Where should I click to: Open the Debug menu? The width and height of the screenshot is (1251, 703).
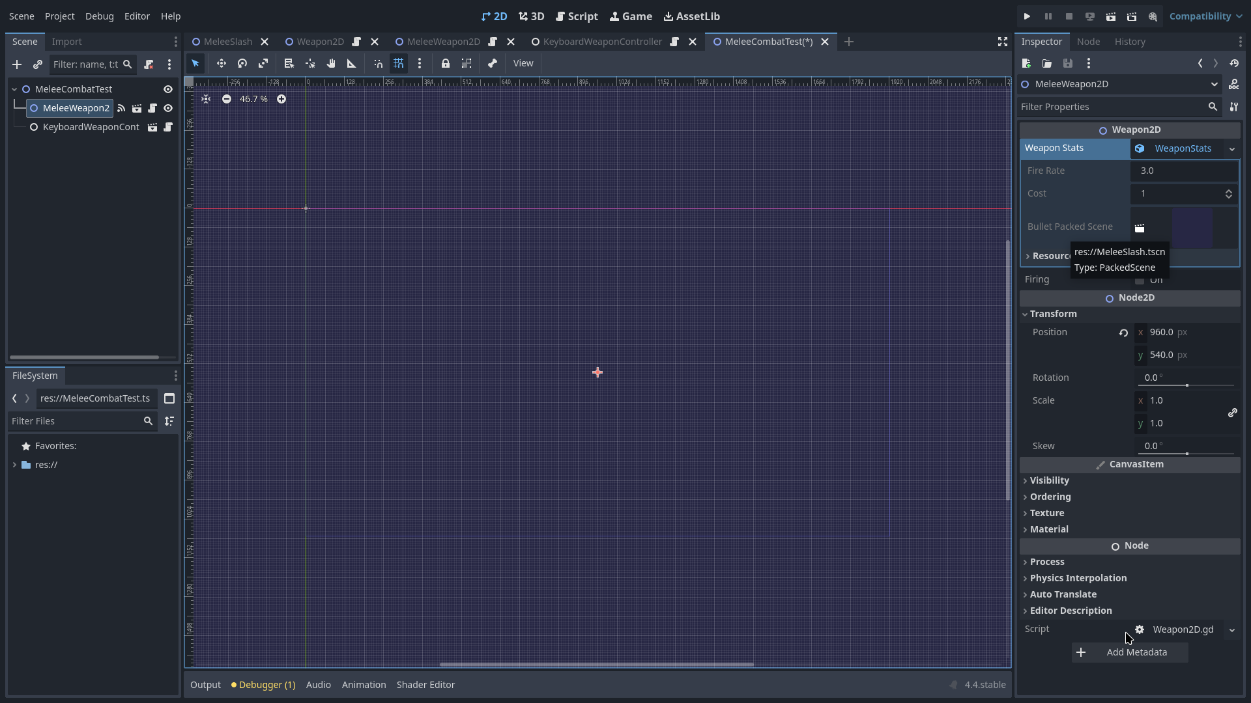99,16
